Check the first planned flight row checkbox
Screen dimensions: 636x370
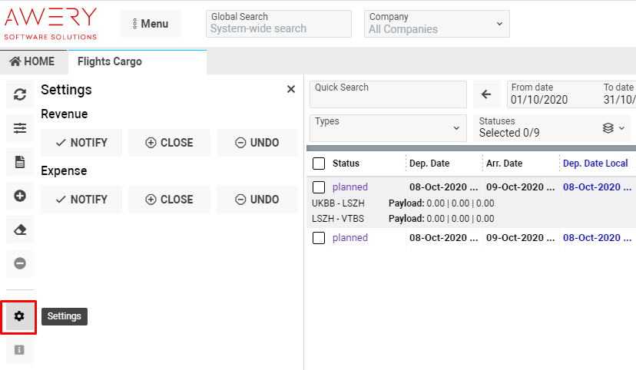pos(319,187)
